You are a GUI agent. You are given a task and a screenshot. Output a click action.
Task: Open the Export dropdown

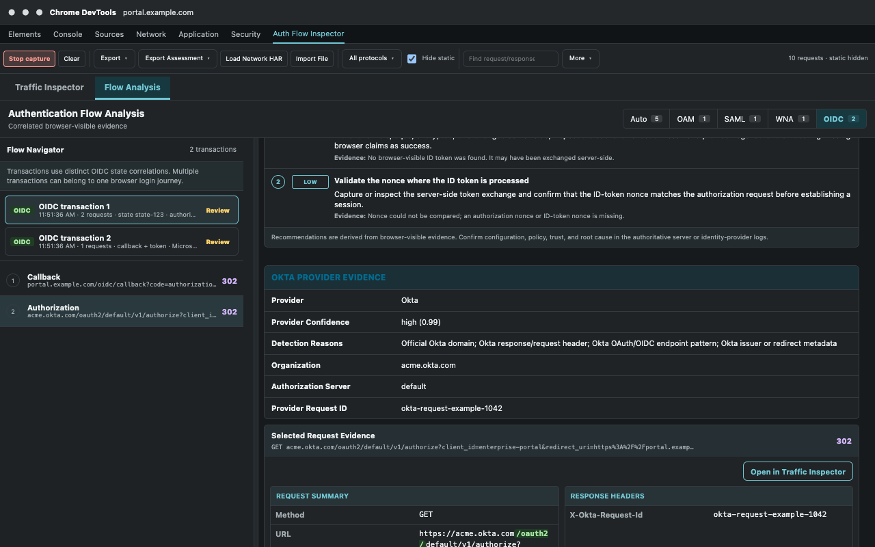tap(114, 59)
